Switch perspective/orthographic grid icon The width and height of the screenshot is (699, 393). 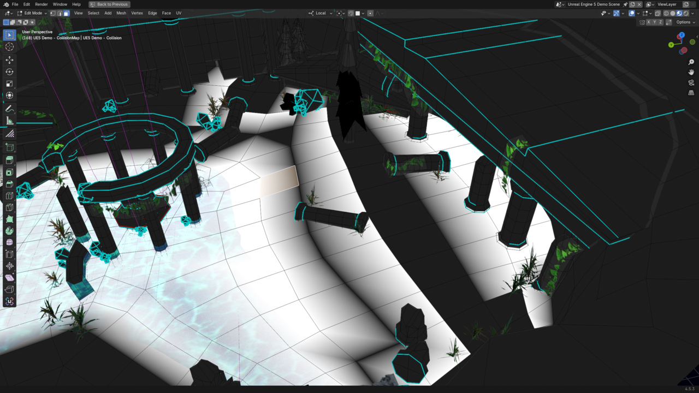691,93
